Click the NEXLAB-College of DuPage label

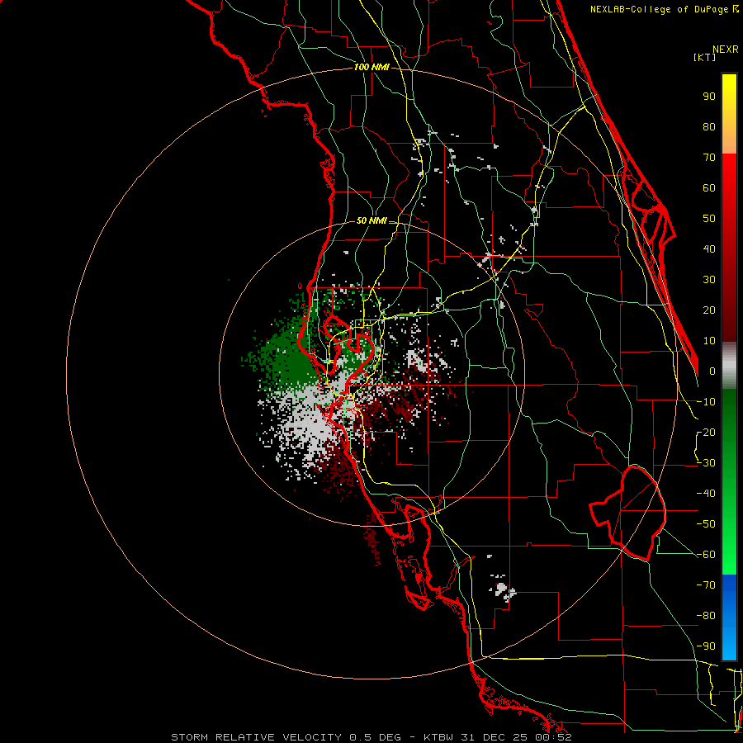pyautogui.click(x=664, y=9)
